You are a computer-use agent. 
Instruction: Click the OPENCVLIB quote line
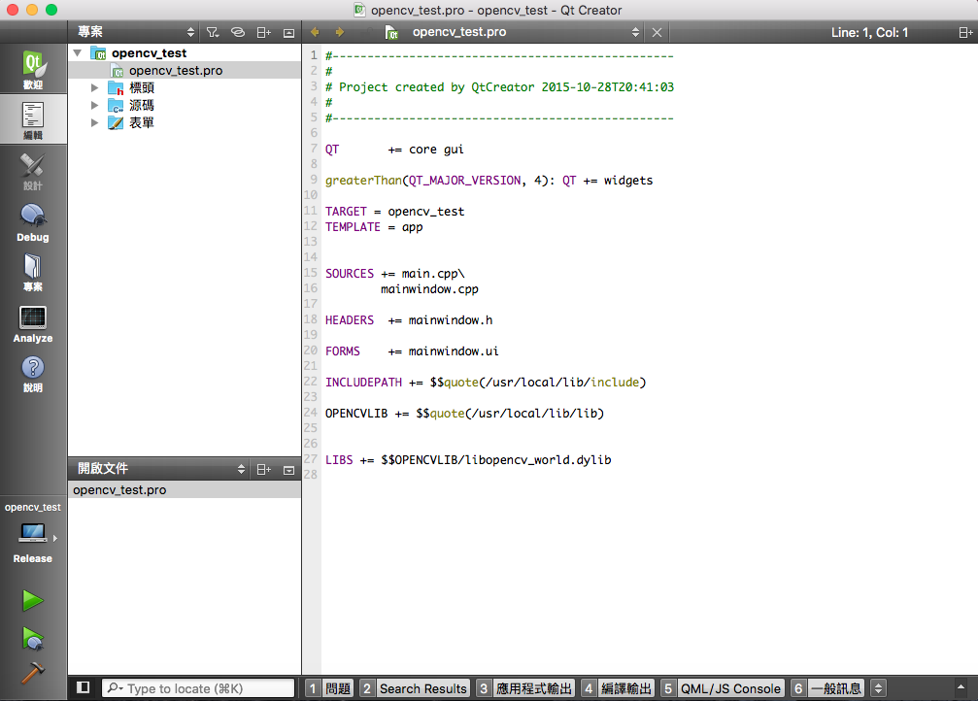pyautogui.click(x=464, y=414)
